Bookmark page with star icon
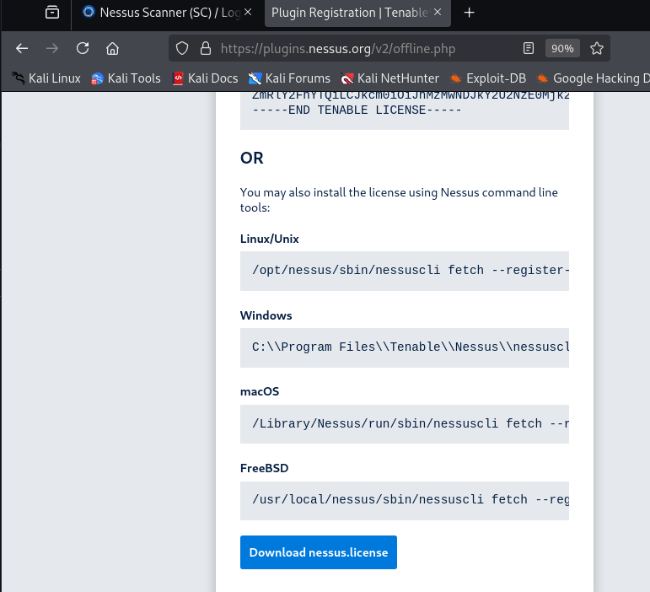This screenshot has height=592, width=650. (596, 48)
